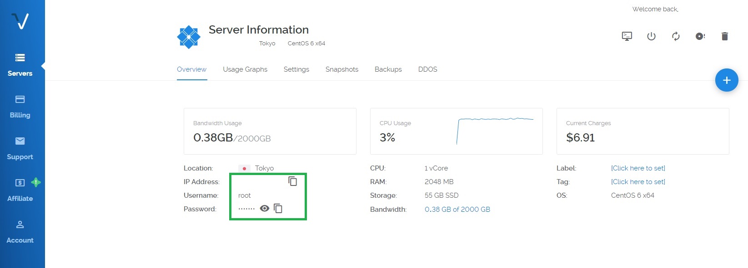This screenshot has width=748, height=268.
Task: Open the 0.38 GB of 2000 GB link
Action: tap(457, 210)
